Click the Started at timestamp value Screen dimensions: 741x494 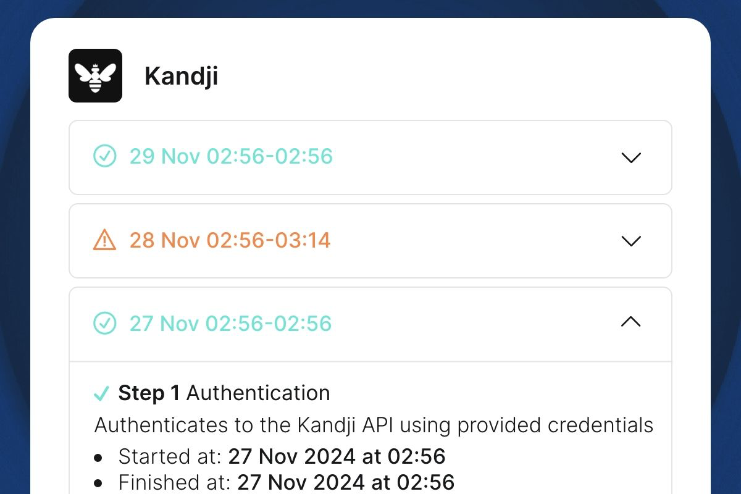[337, 457]
